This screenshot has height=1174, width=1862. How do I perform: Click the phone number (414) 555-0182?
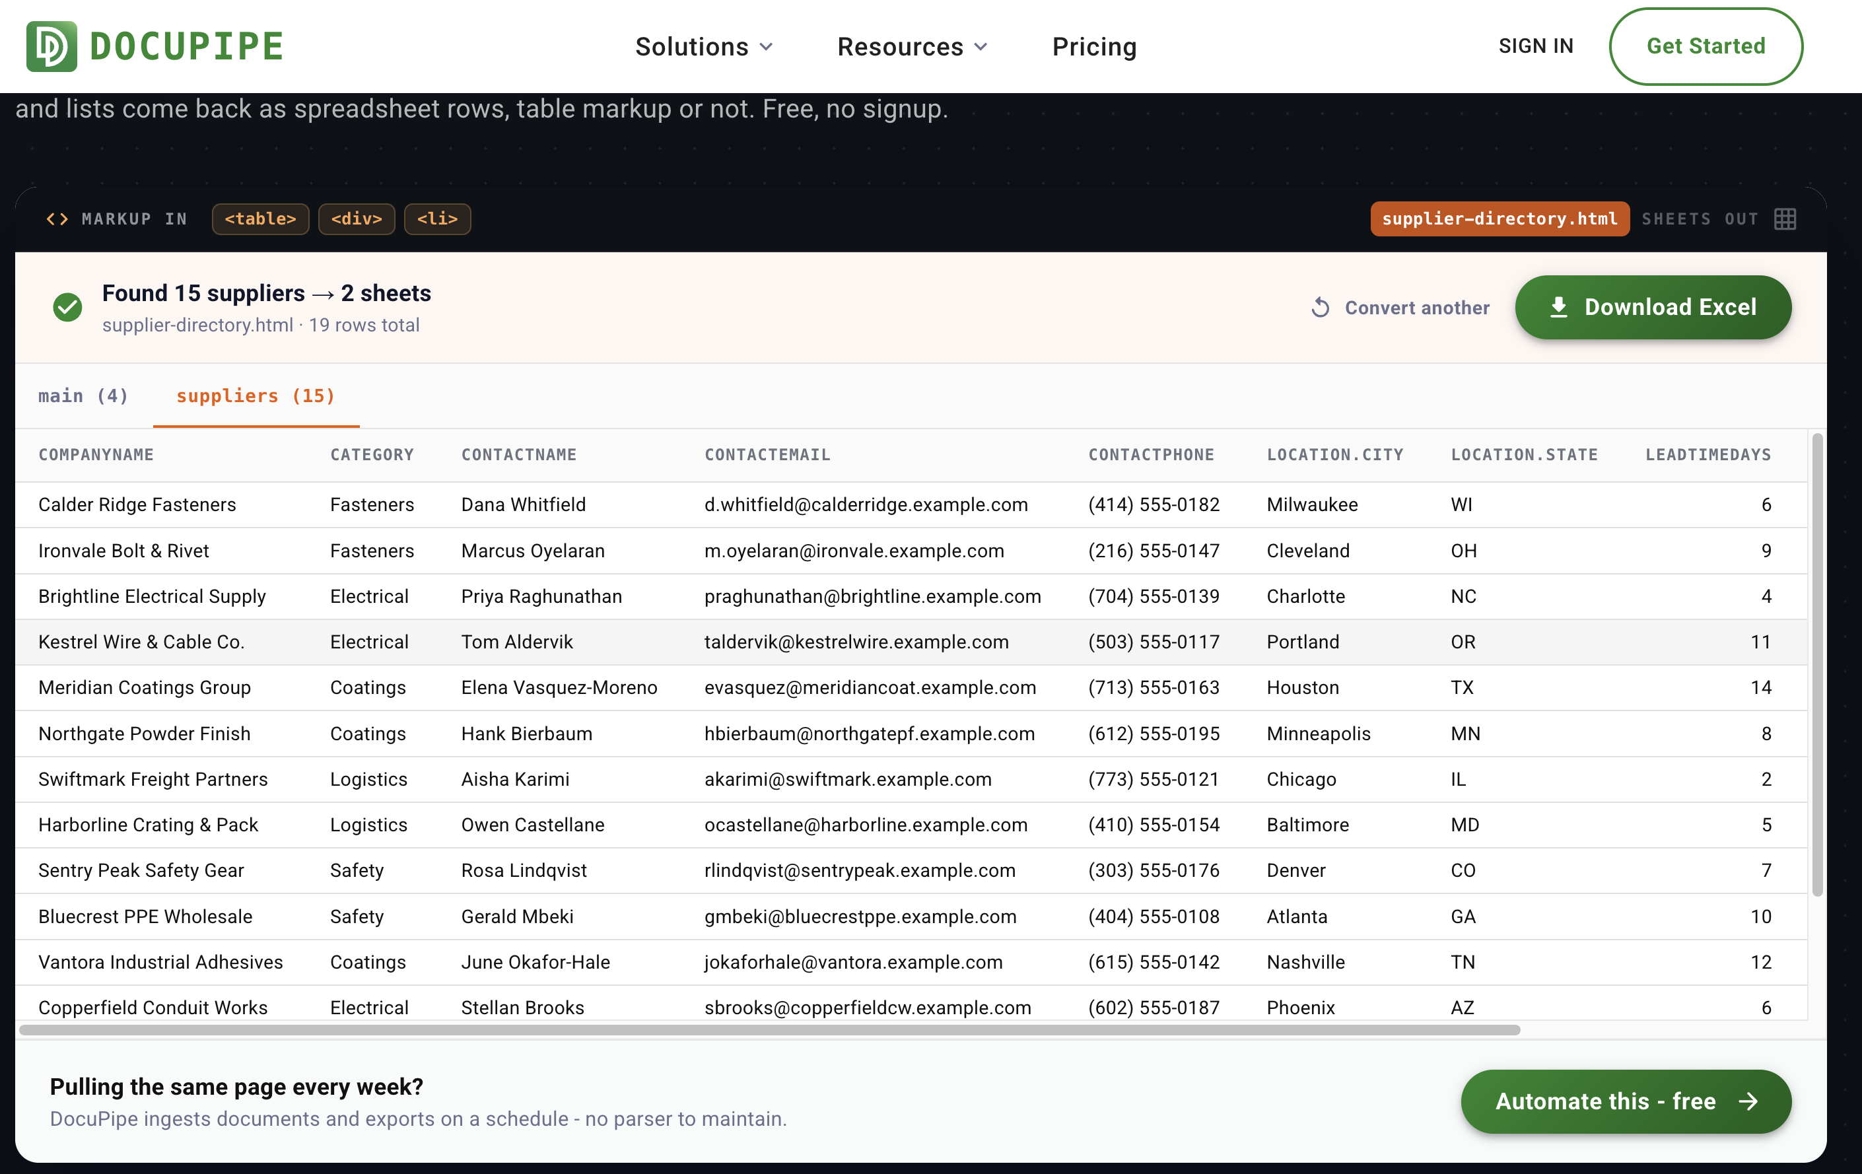[x=1154, y=504]
